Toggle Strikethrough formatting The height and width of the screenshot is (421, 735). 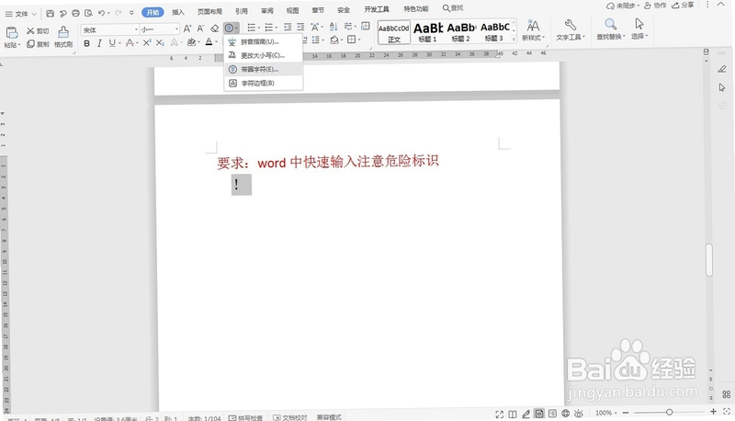(x=130, y=43)
